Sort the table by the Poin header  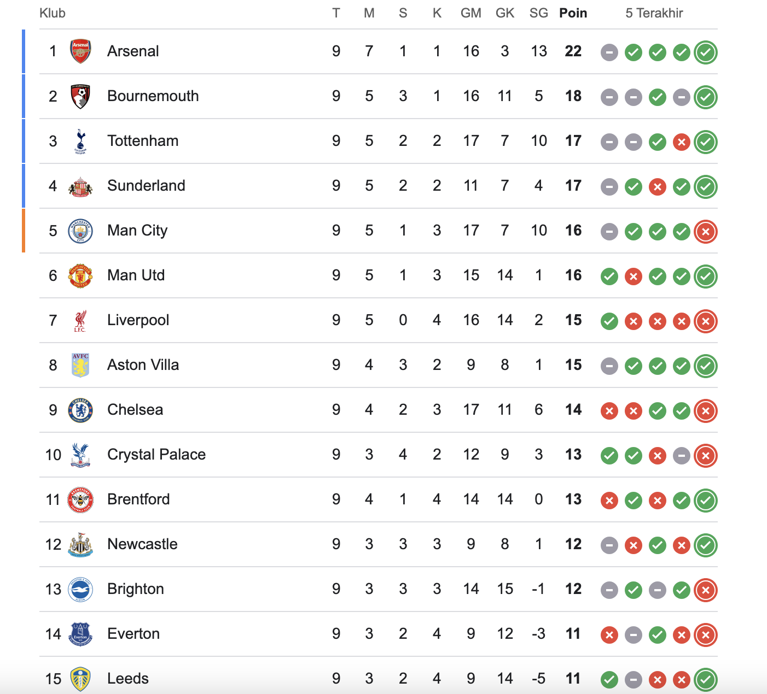(573, 13)
